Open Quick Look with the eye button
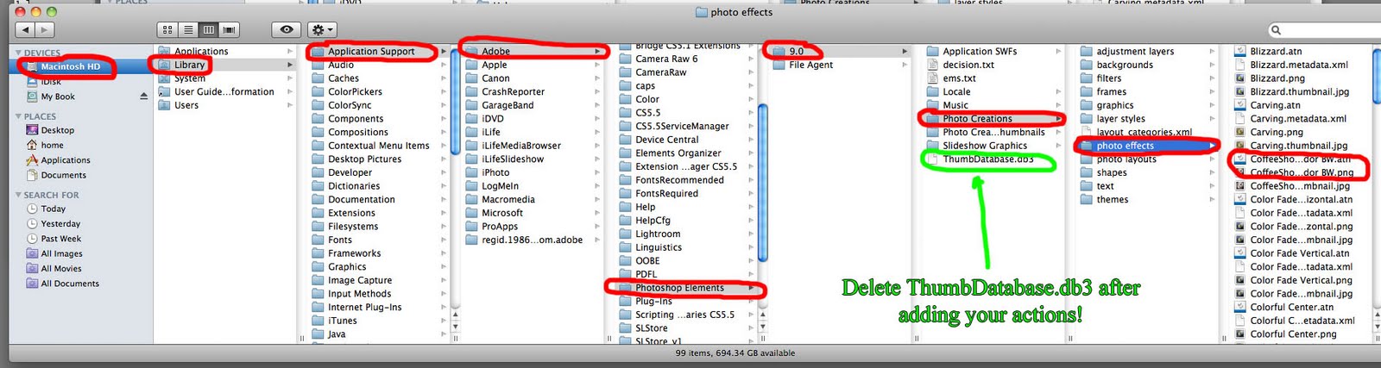1381x368 pixels. click(287, 29)
